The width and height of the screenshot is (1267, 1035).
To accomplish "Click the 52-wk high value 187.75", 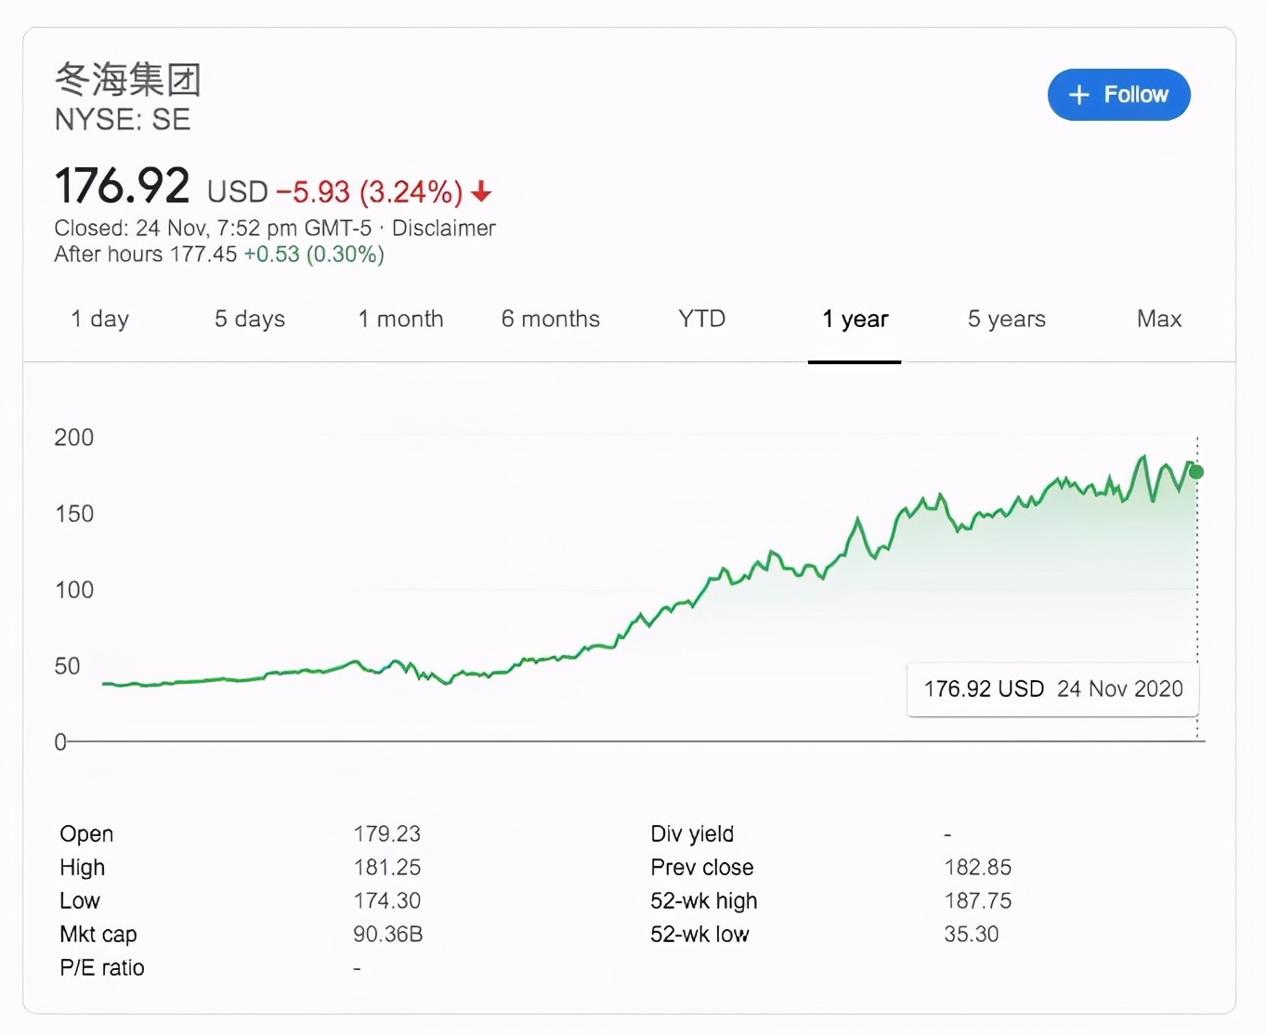I will tap(977, 901).
